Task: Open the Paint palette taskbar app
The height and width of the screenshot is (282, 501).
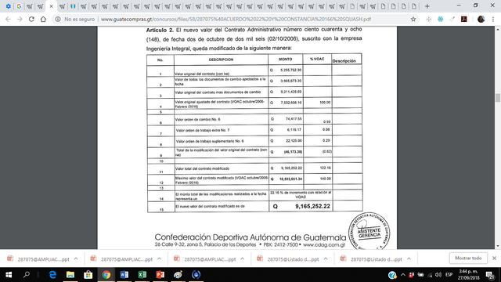Action: click(x=178, y=275)
